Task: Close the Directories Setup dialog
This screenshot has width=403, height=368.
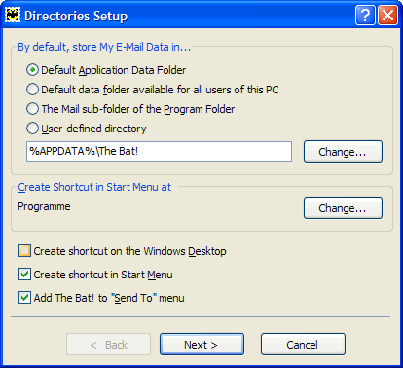Action: [x=387, y=16]
